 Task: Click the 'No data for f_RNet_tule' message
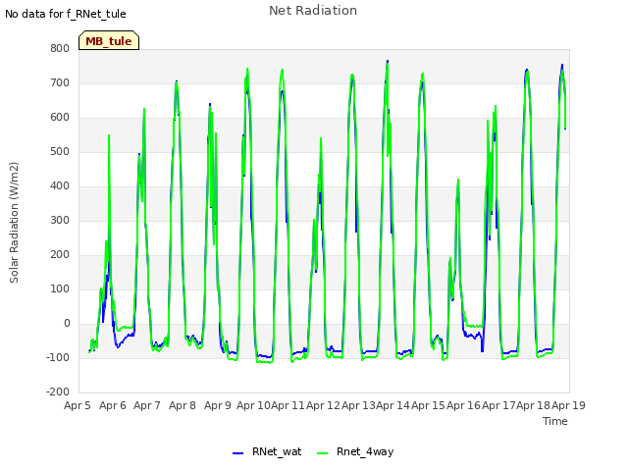pos(66,14)
